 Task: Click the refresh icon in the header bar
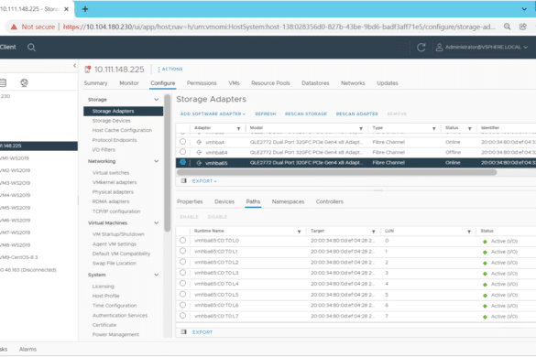click(421, 48)
